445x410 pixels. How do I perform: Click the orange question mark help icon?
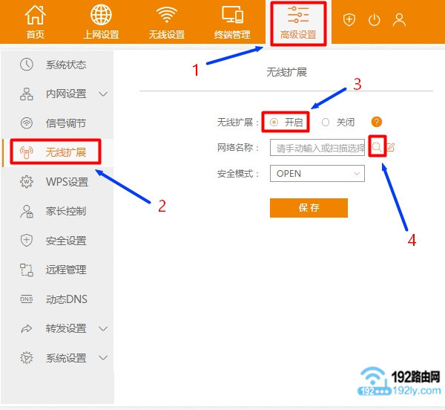(376, 122)
